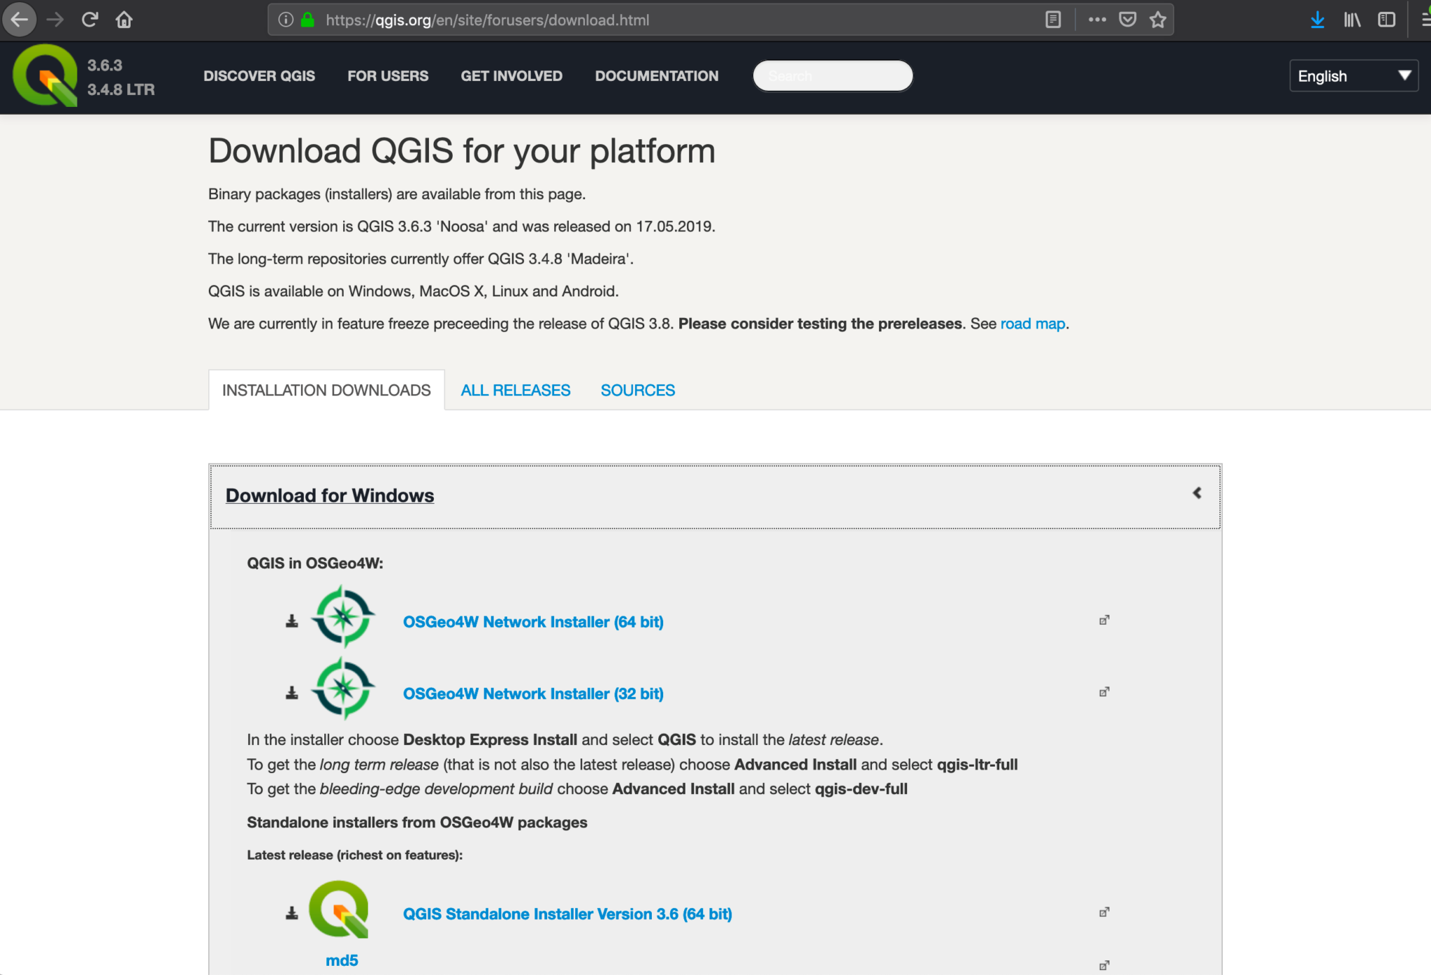The image size is (1431, 975).
Task: Click 'Latest release (richest on features):' text
Action: click(355, 855)
